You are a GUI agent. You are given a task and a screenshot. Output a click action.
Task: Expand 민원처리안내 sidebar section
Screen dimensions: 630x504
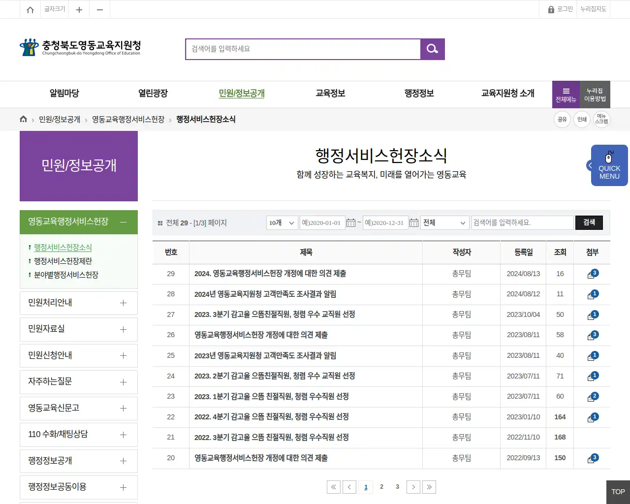[x=79, y=303]
